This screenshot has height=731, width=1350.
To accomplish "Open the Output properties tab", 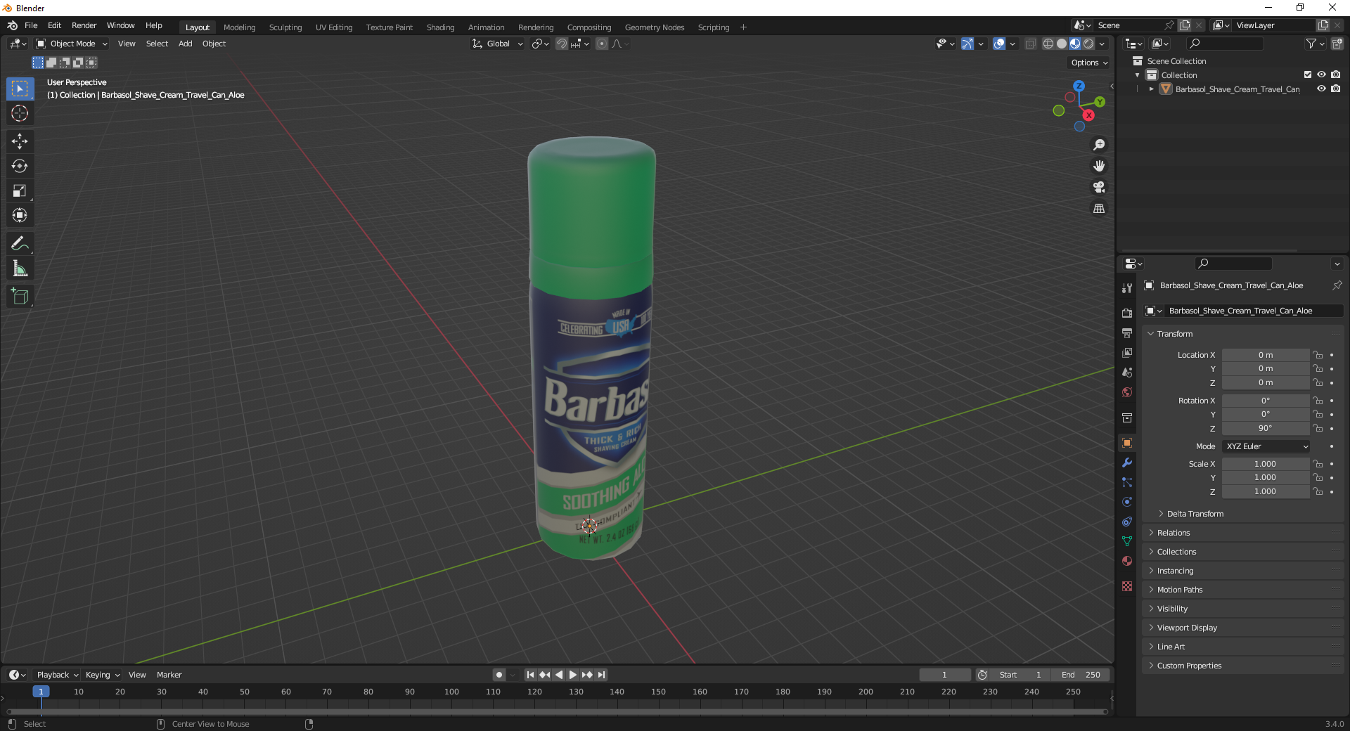I will click(x=1127, y=332).
